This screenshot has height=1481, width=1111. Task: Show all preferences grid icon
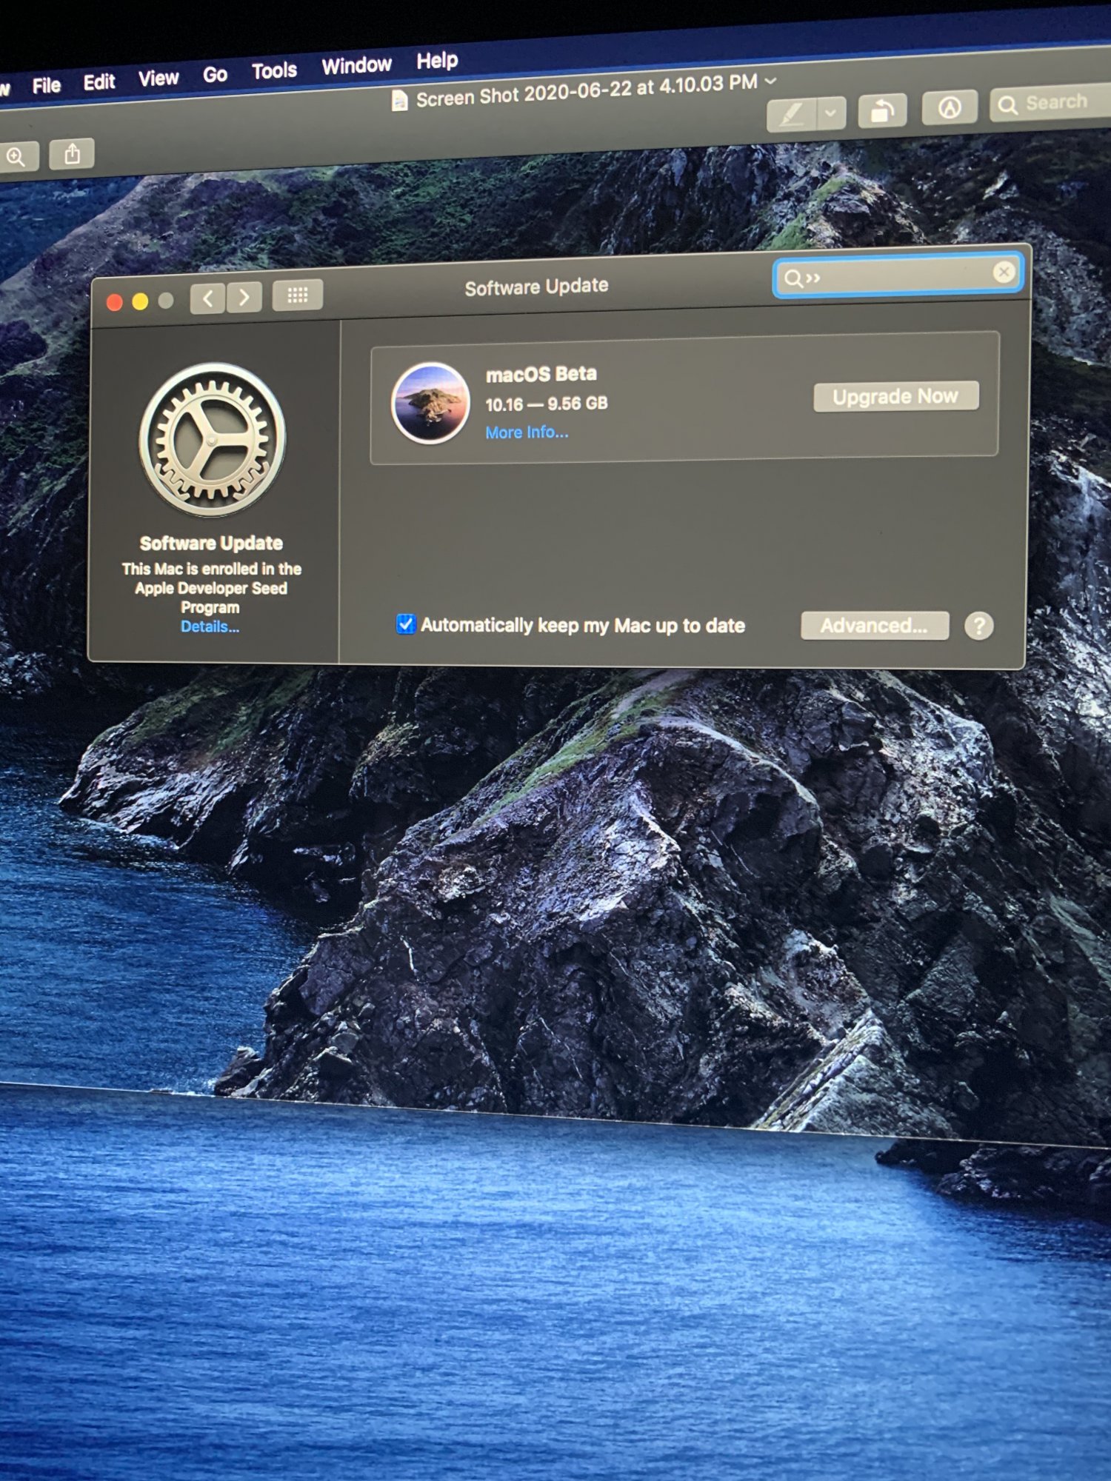[x=297, y=295]
